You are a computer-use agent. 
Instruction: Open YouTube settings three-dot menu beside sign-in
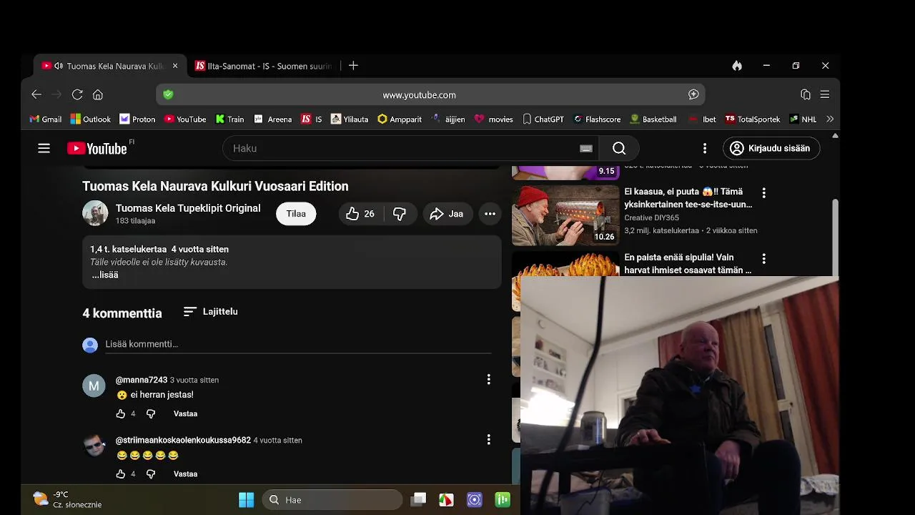704,148
